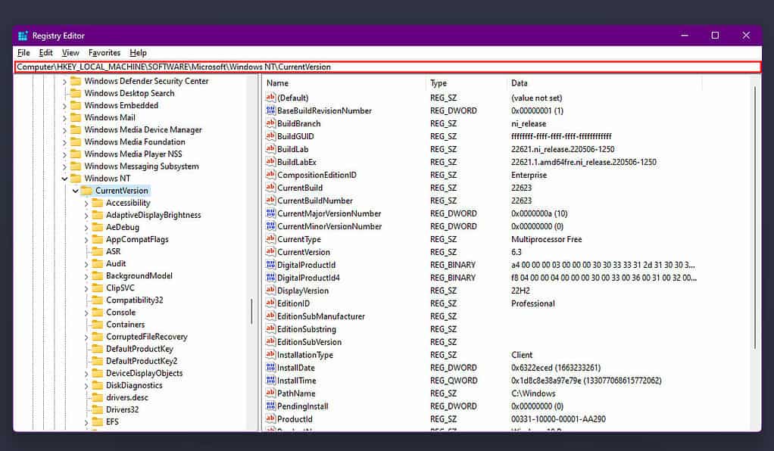Select the CurrentType value name
This screenshot has height=451, width=774.
click(x=298, y=239)
